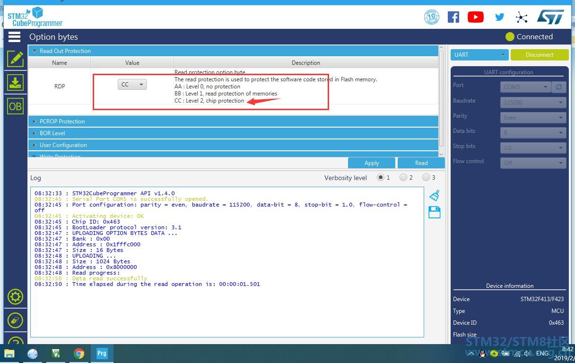
Task: Click the Disconnect button
Action: click(x=540, y=54)
